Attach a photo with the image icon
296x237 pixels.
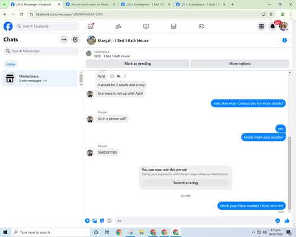pos(95,220)
